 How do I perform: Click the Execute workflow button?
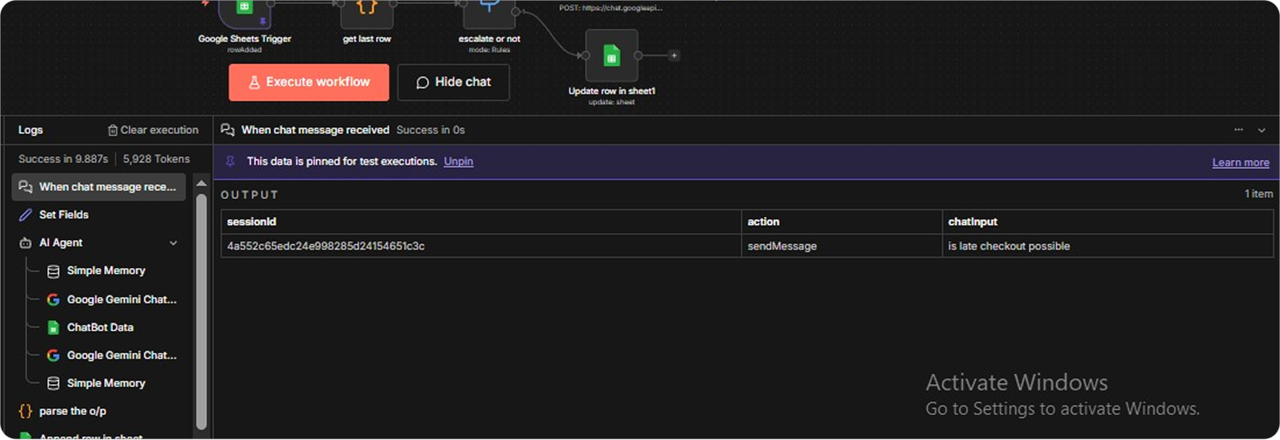point(309,82)
